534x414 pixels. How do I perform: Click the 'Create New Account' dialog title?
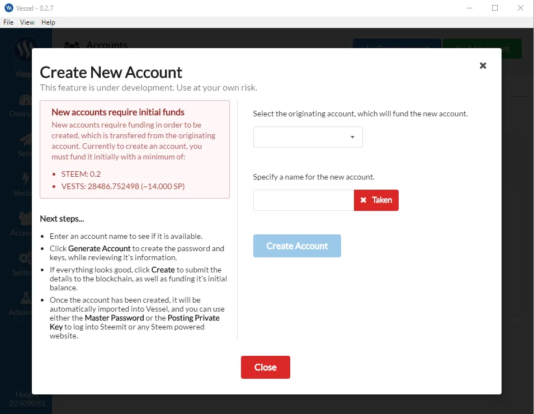pyautogui.click(x=111, y=72)
